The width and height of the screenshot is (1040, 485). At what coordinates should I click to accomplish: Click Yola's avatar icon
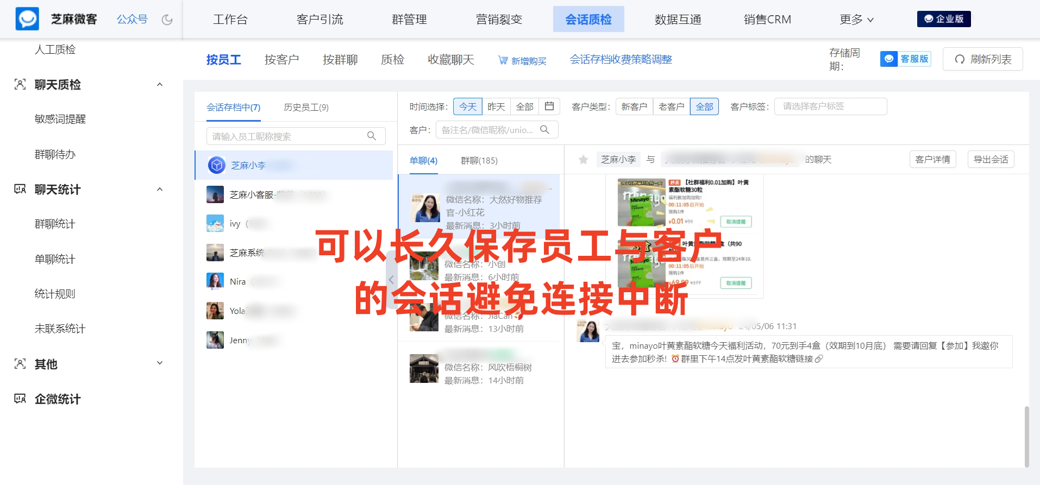[215, 311]
